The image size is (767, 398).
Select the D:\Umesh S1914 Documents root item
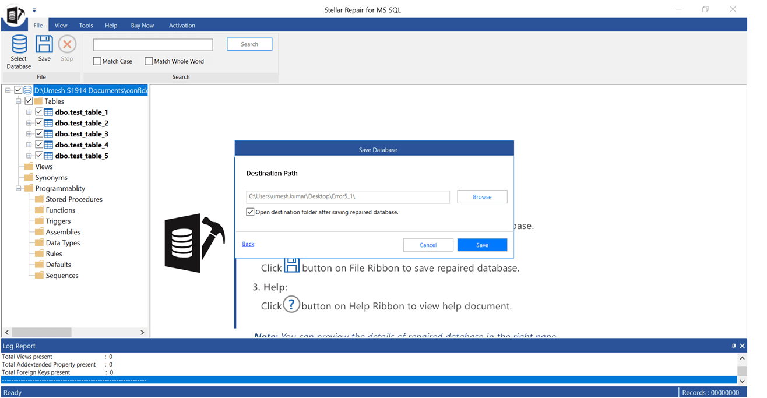(x=91, y=90)
